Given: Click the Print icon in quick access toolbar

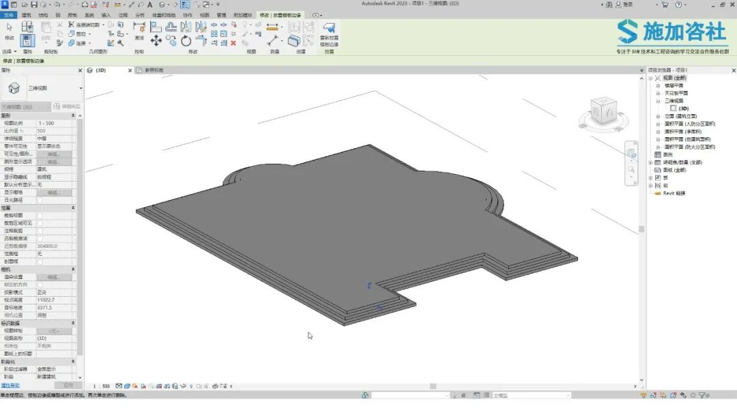Looking at the screenshot, I should (x=85, y=5).
